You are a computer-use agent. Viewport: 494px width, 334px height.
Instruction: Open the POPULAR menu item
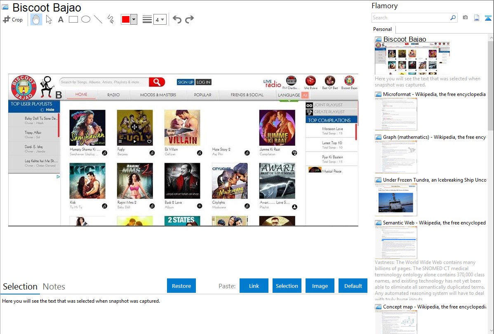coord(202,95)
